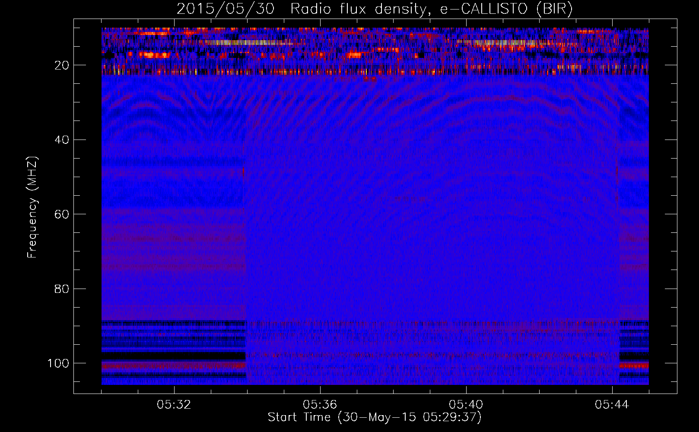This screenshot has width=699, height=432.
Task: Click the 40 frequency tick label
Action: click(x=62, y=140)
